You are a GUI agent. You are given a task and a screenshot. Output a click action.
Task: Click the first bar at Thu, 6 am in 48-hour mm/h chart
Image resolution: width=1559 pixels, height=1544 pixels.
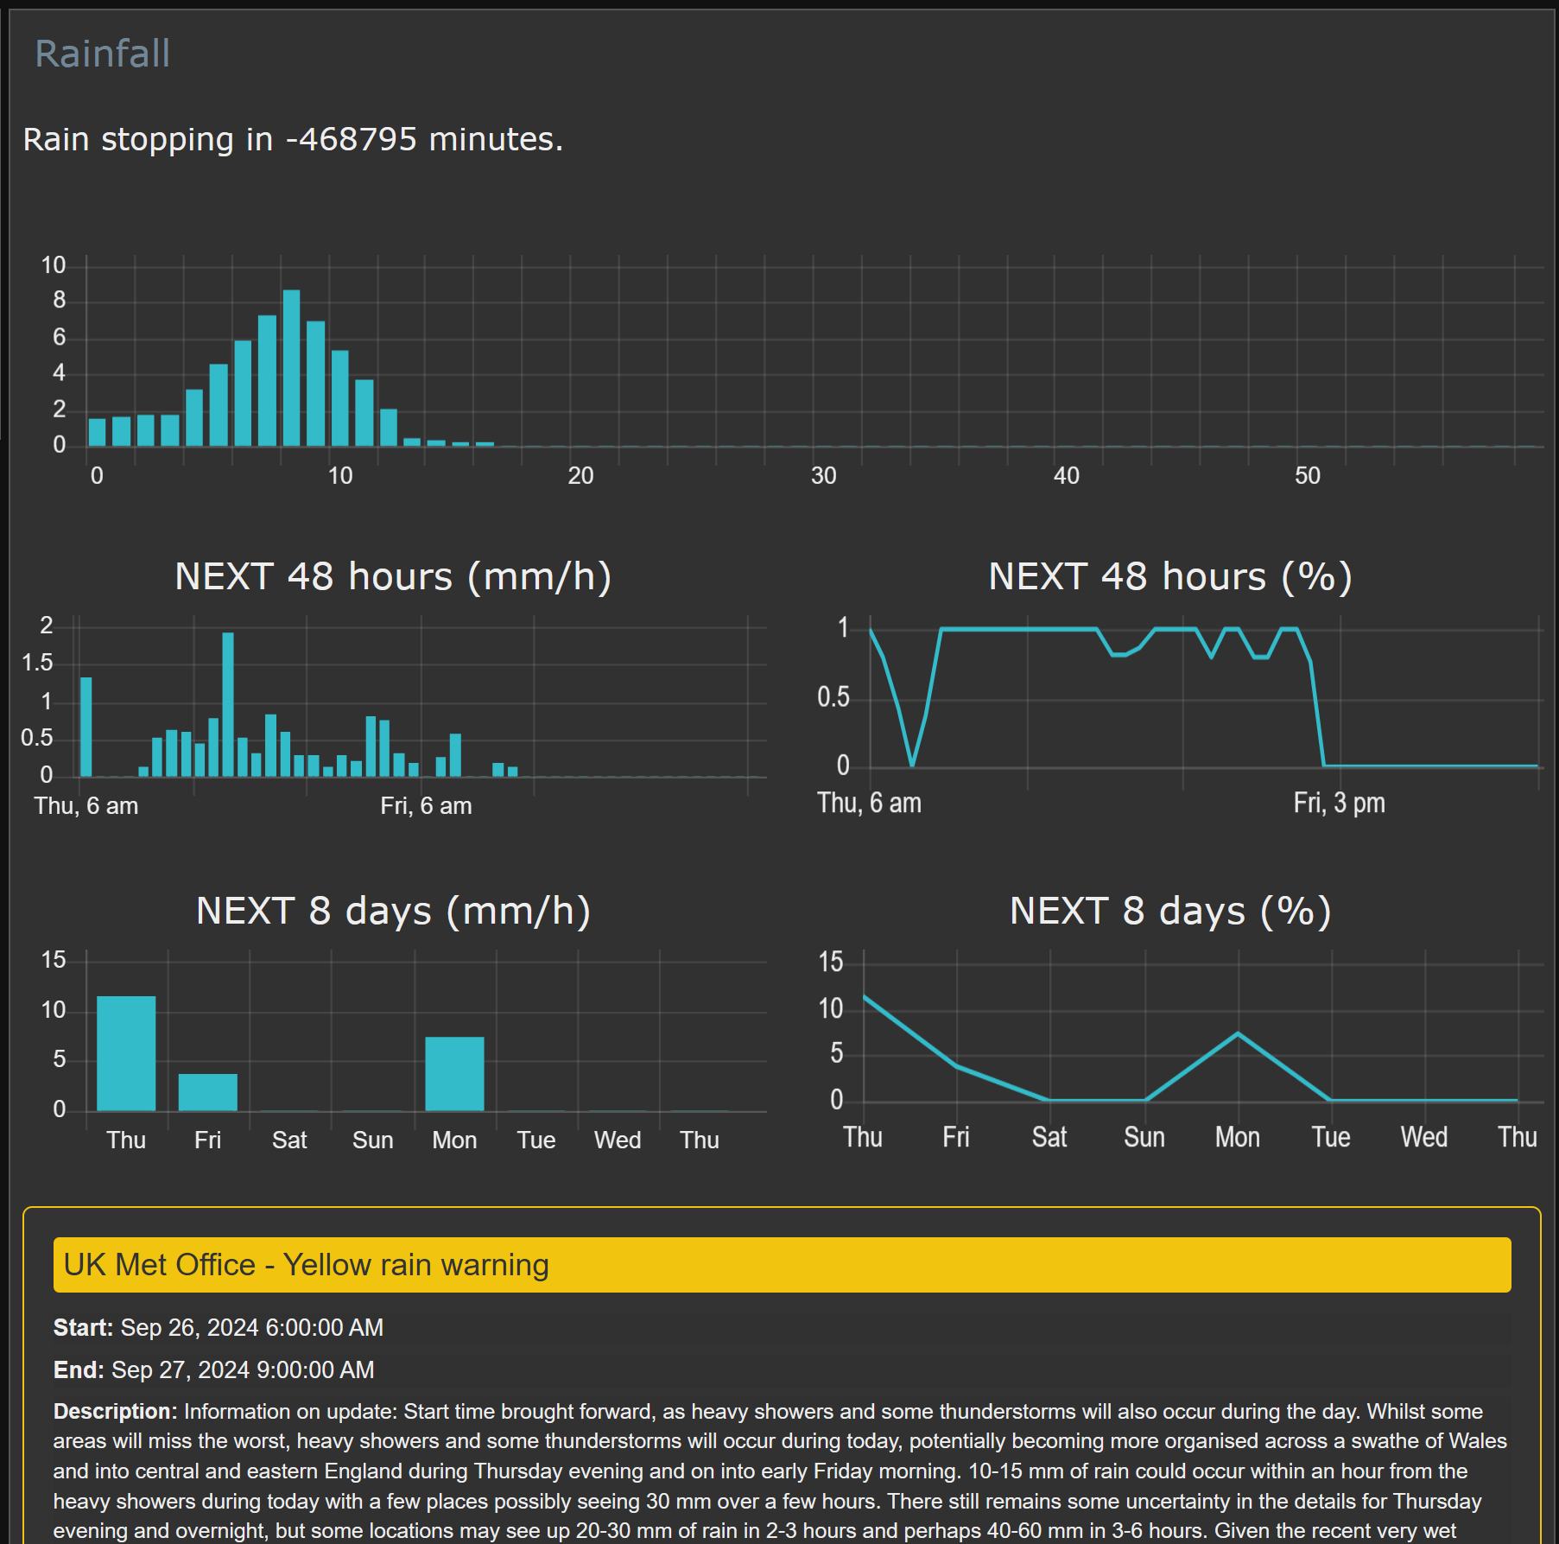click(86, 727)
